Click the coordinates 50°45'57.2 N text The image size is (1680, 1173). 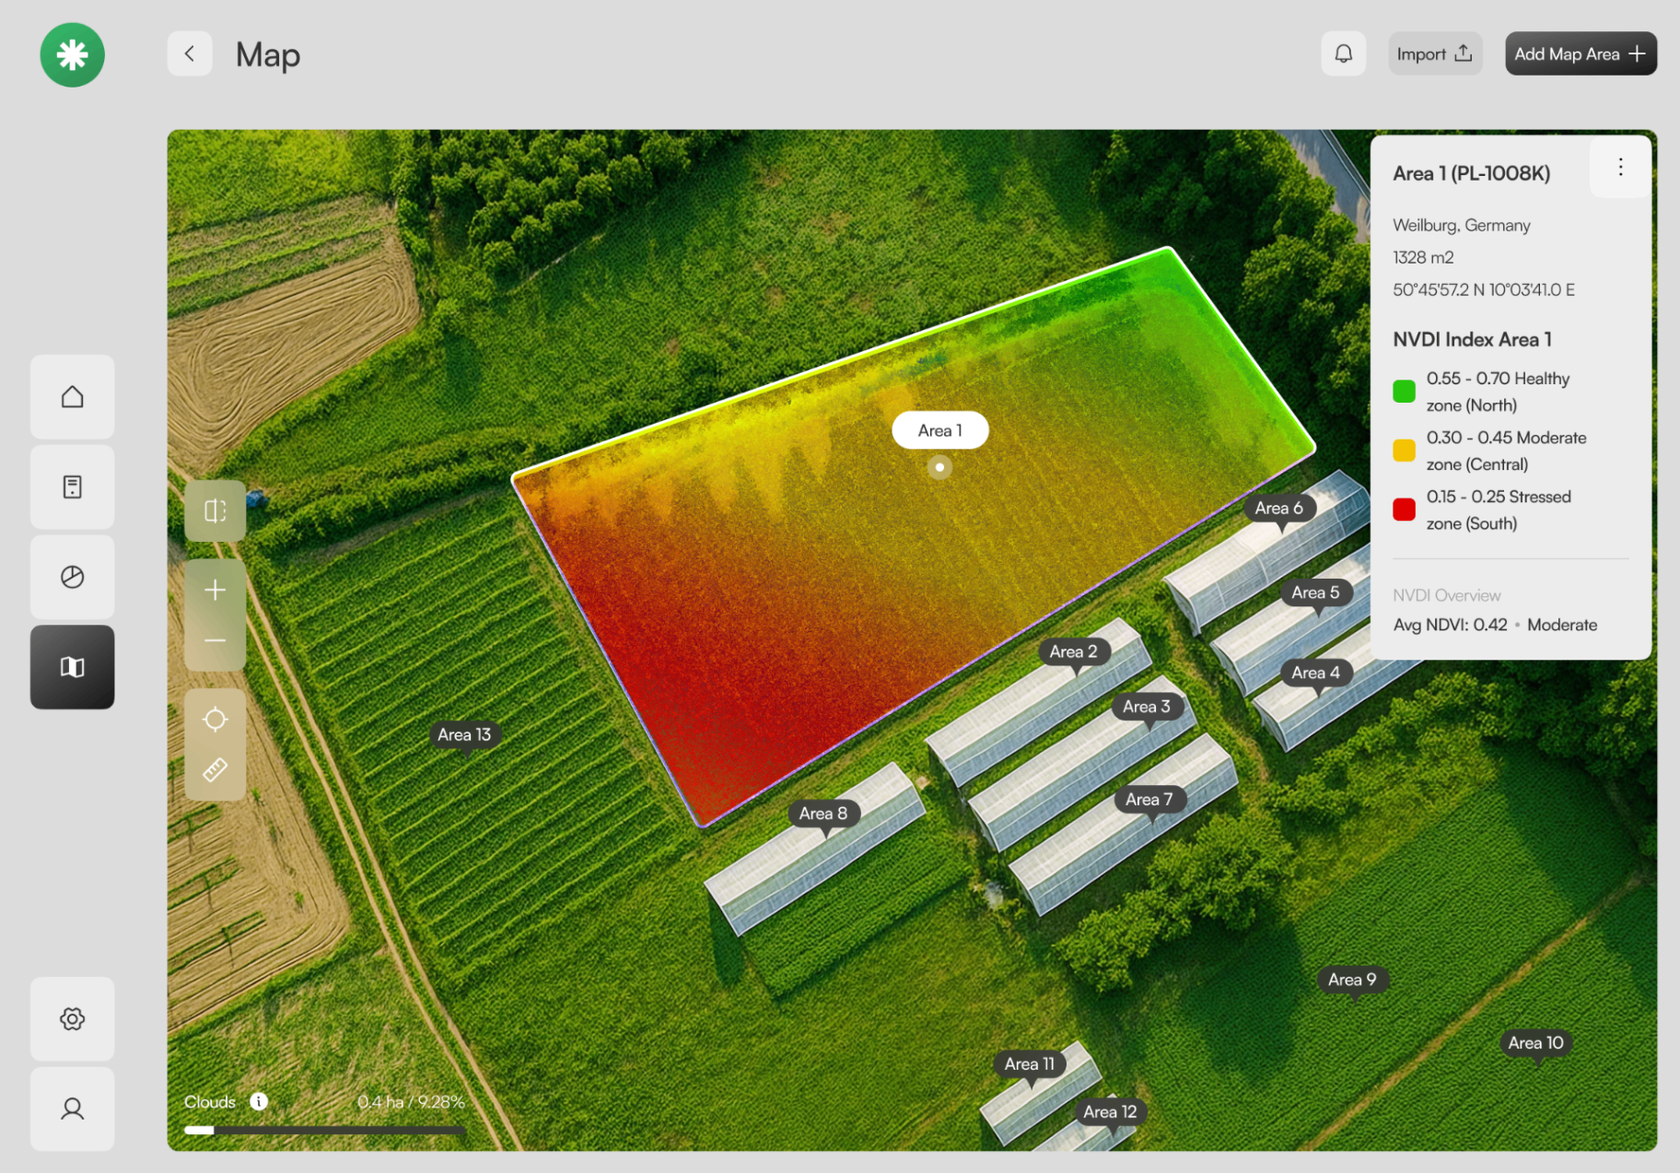tap(1483, 290)
